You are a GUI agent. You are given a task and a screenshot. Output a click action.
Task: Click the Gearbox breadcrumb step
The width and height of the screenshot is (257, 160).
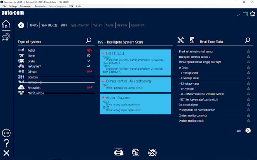pos(122,25)
